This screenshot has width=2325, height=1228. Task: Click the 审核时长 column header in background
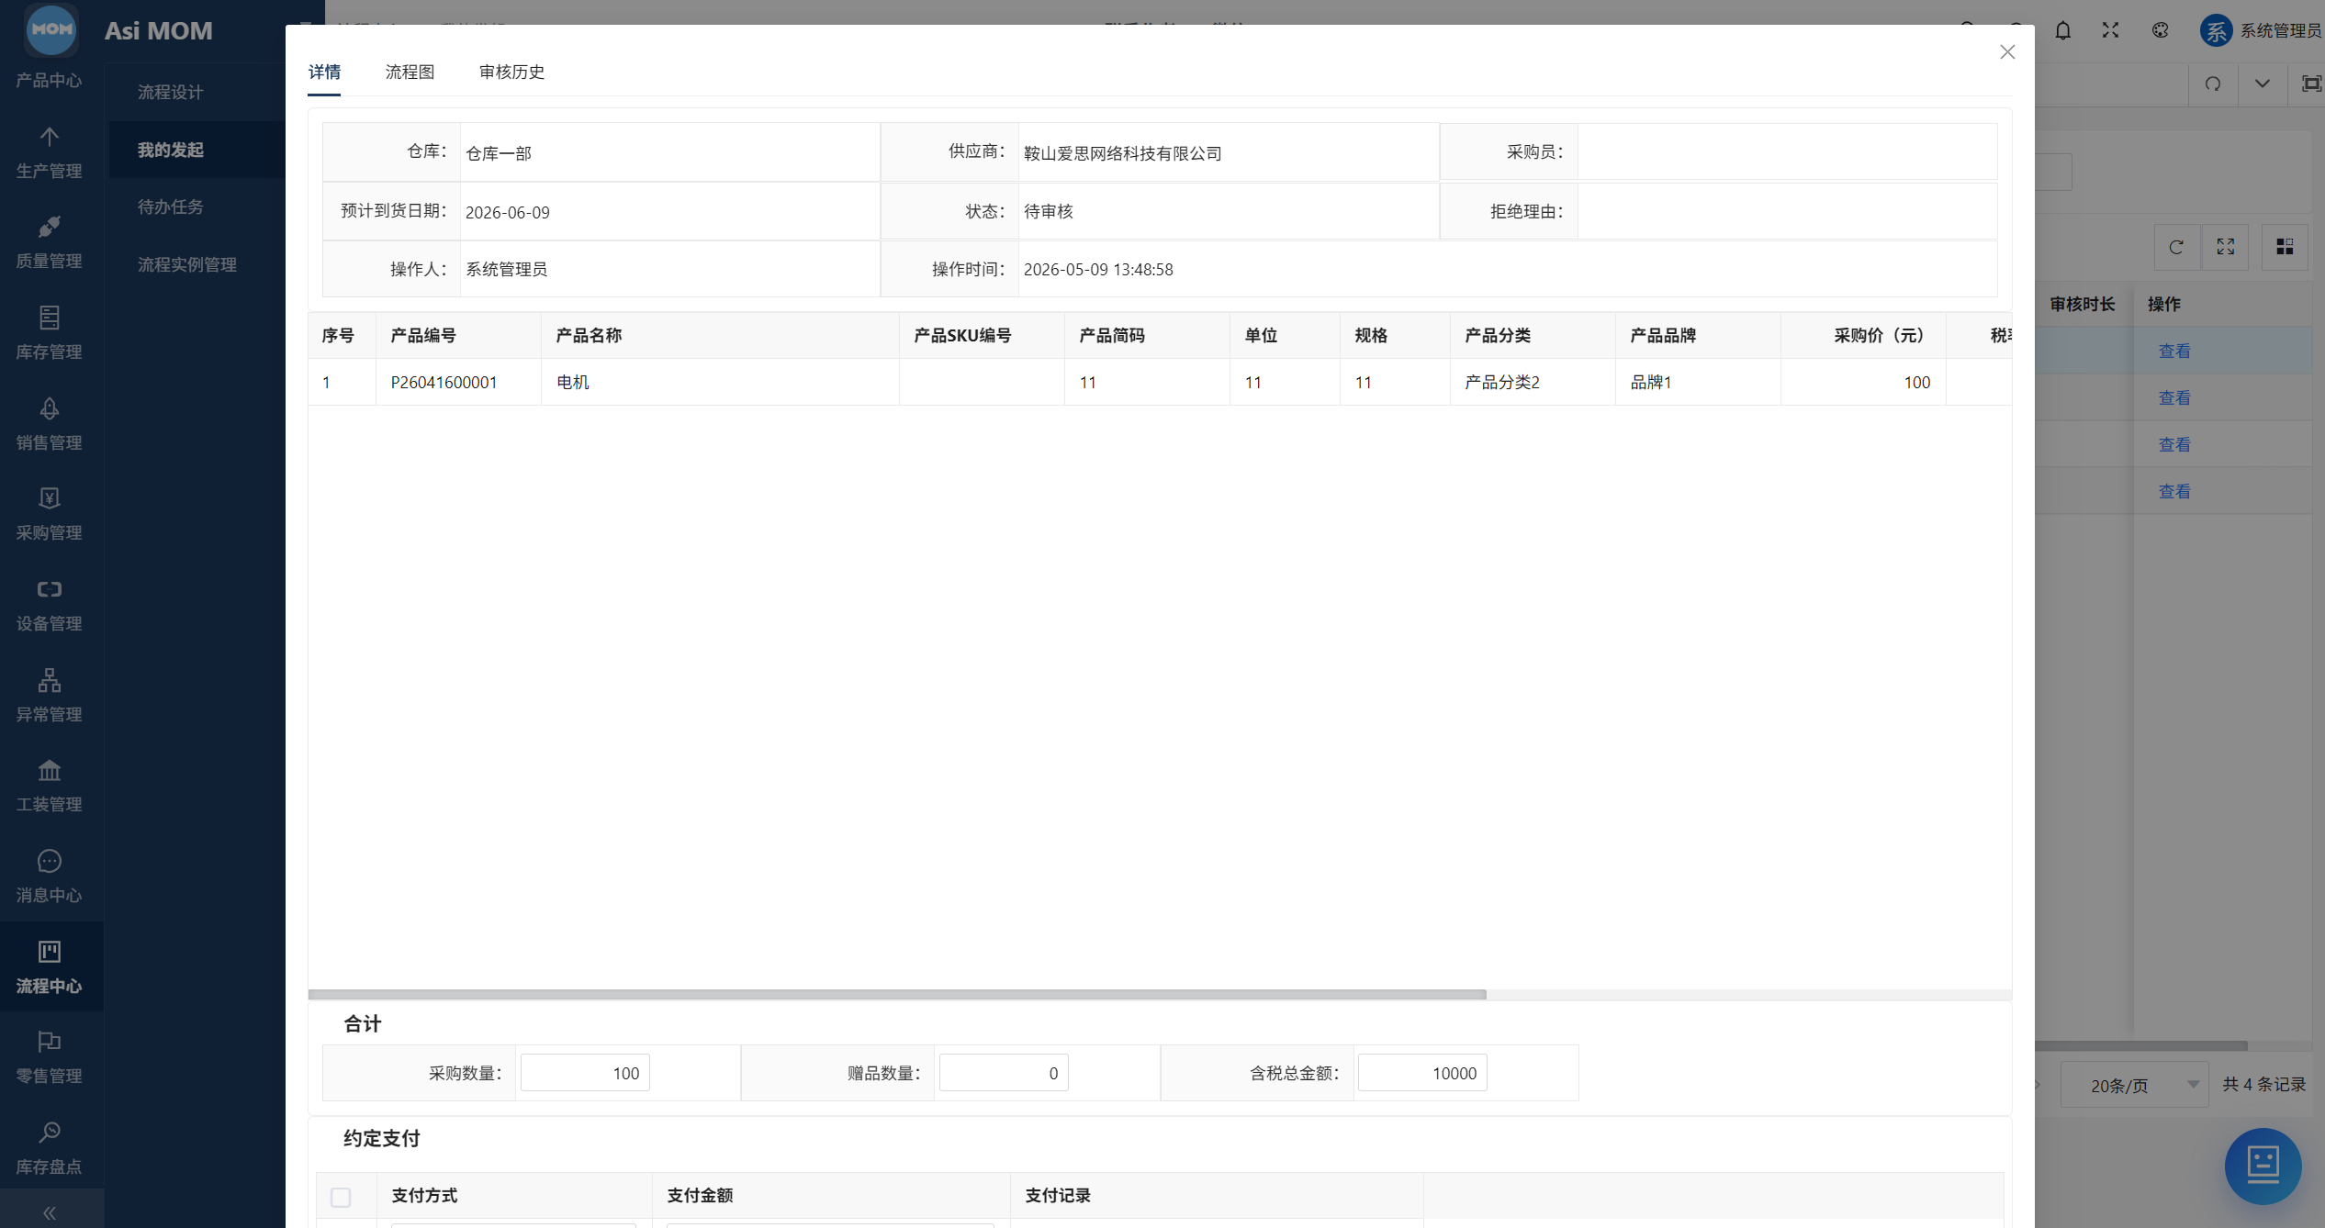pyautogui.click(x=2082, y=304)
